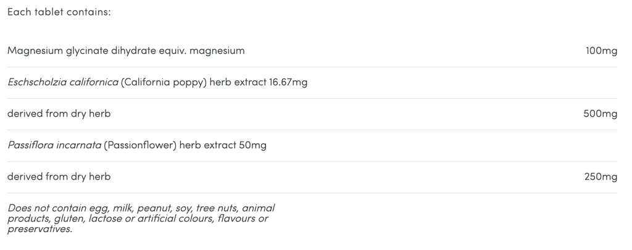Select the 16.67mg extract amount

click(x=288, y=82)
